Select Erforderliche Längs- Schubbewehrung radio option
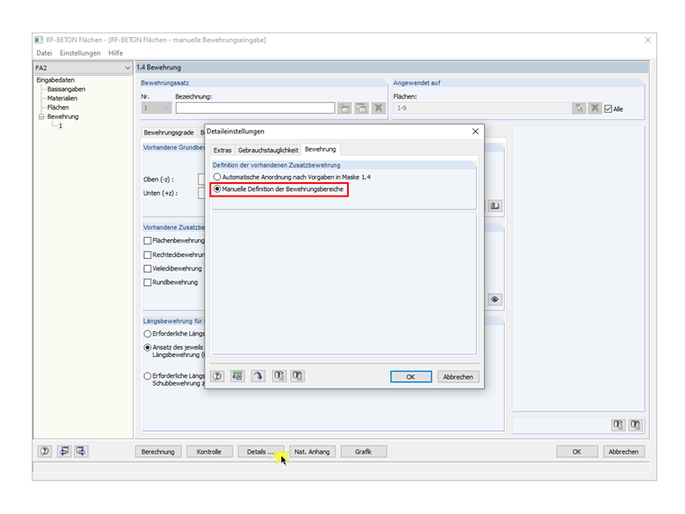The height and width of the screenshot is (514, 685). click(x=148, y=376)
